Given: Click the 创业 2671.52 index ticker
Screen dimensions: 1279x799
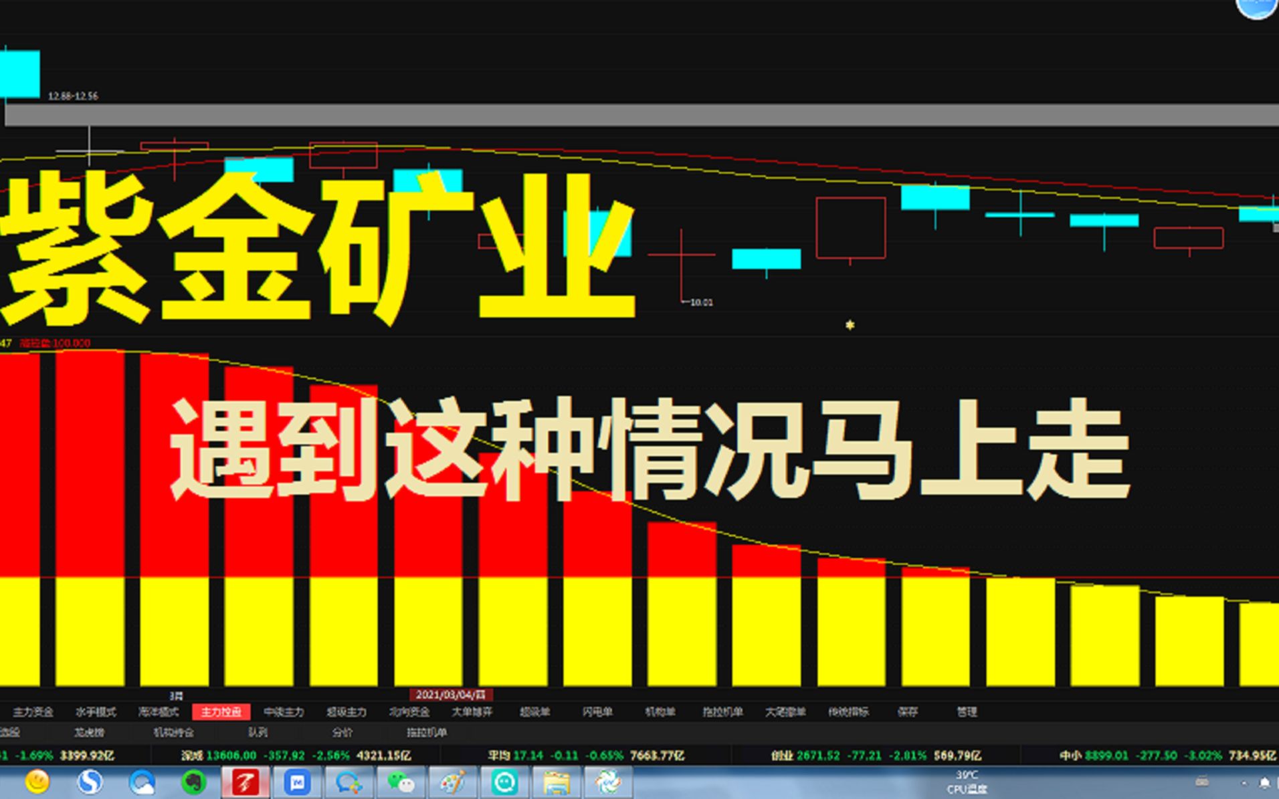Looking at the screenshot, I should click(x=876, y=756).
